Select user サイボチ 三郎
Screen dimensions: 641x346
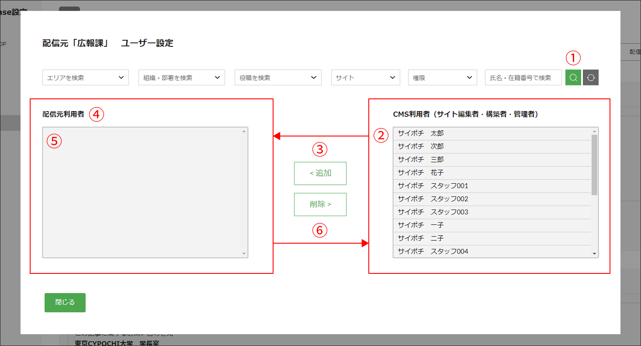492,160
